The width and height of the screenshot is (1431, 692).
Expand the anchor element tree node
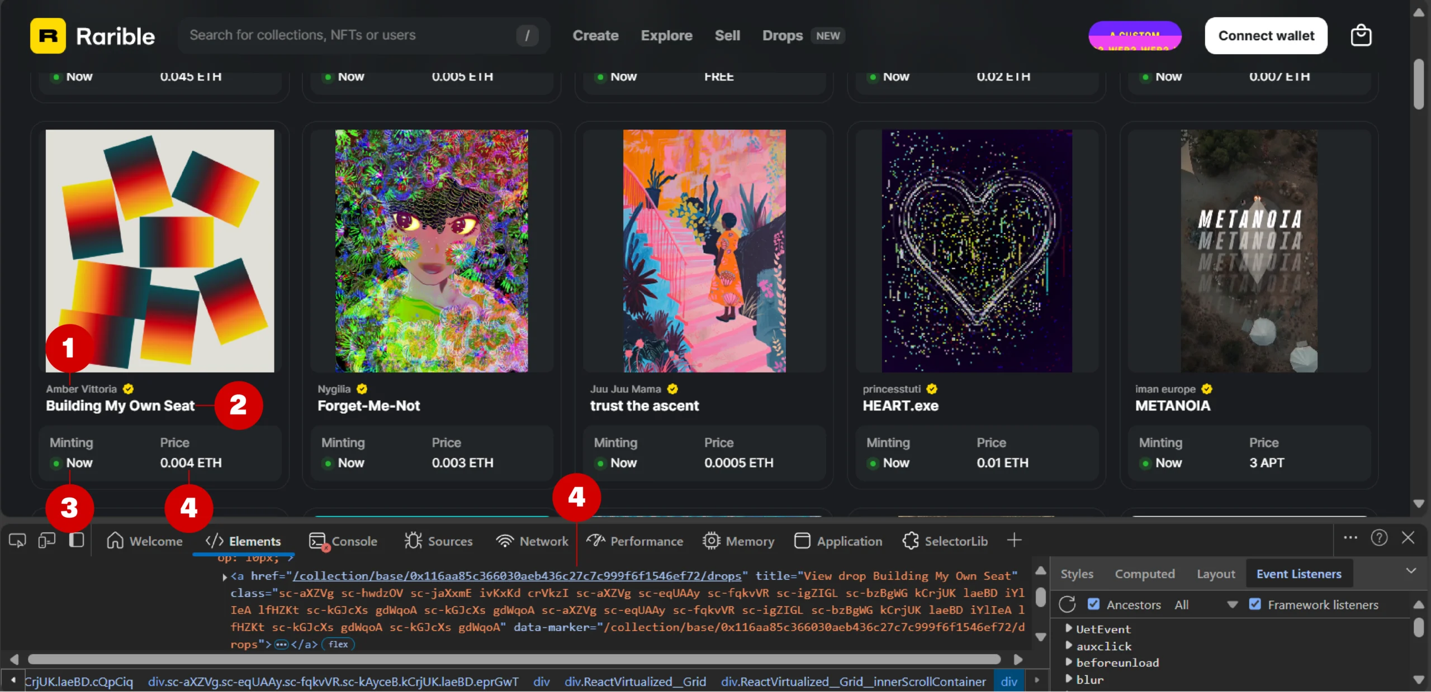(225, 576)
